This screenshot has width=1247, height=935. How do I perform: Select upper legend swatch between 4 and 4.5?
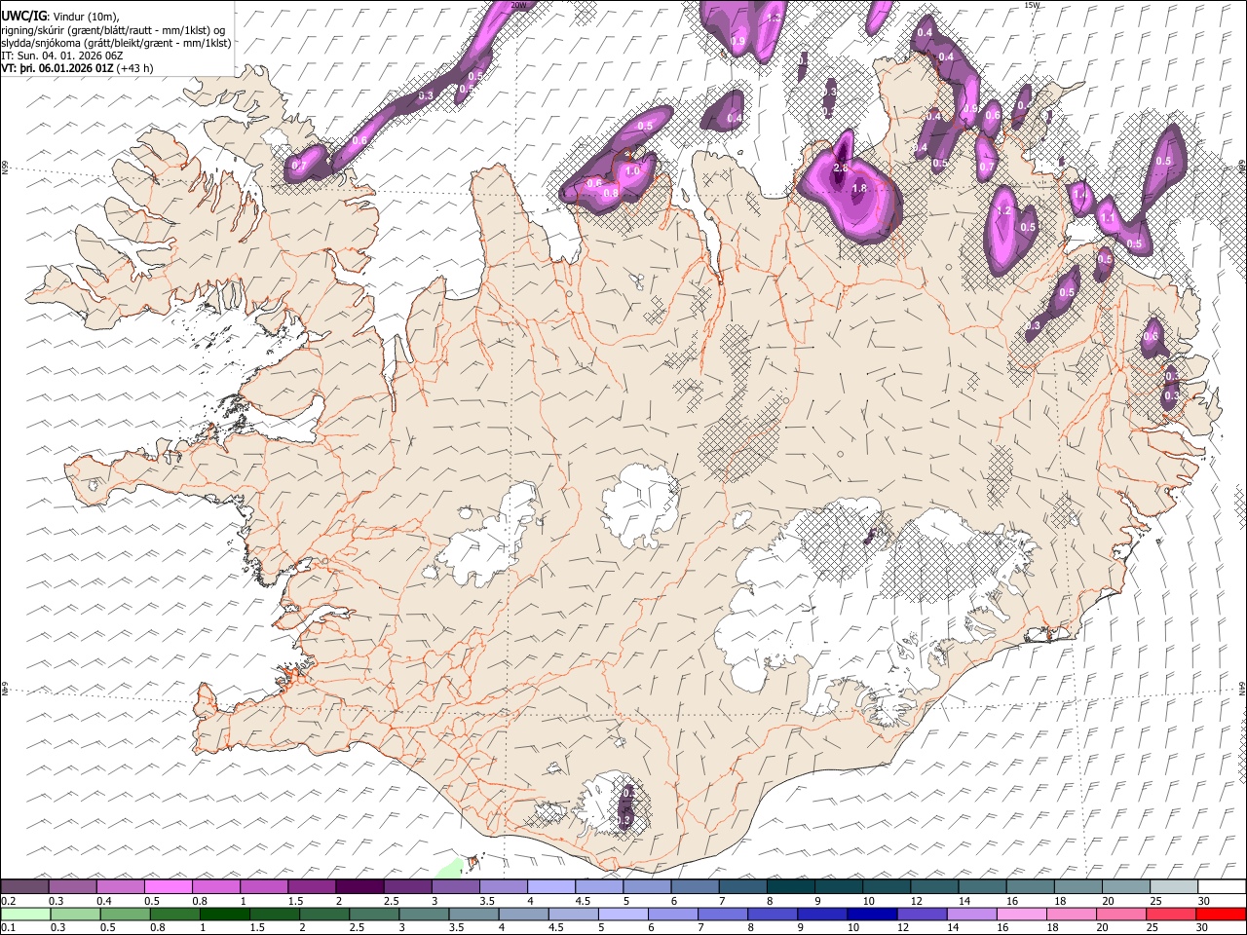point(551,887)
